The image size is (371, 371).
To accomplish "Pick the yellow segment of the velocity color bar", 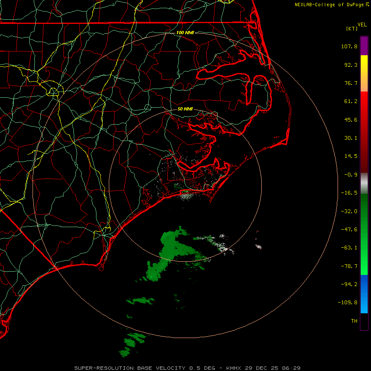I will [364, 68].
